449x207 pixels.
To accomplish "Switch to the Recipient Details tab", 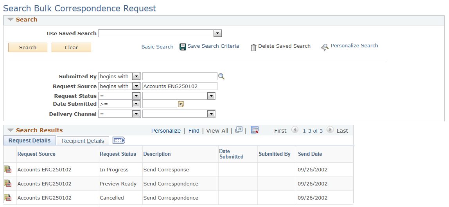I will (83, 140).
